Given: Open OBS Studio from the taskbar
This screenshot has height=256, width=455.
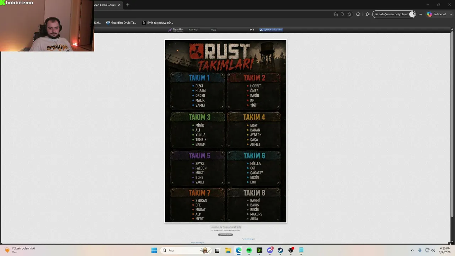Looking at the screenshot, I should pos(291,250).
